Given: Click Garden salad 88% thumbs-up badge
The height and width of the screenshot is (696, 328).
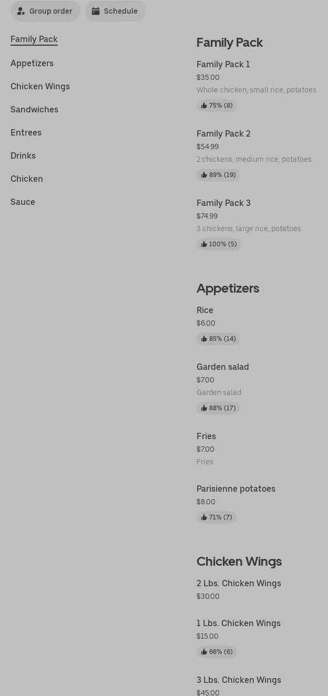Looking at the screenshot, I should coord(218,408).
